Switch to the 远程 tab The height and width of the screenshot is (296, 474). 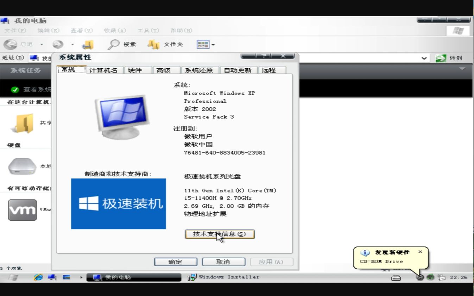pyautogui.click(x=272, y=70)
